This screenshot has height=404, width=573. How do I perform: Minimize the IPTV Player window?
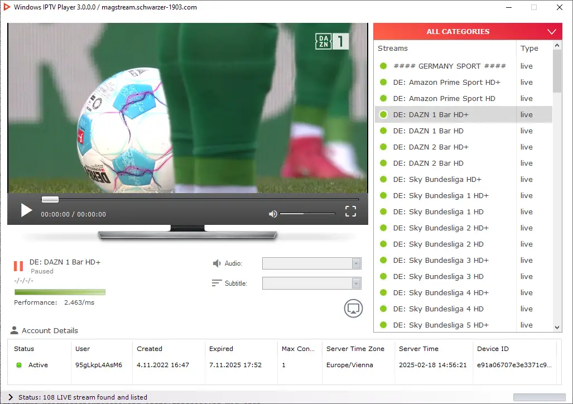(509, 7)
